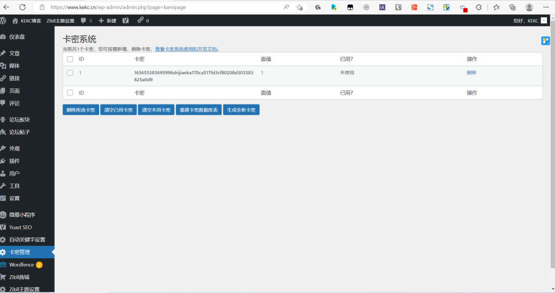The width and height of the screenshot is (555, 293).
Task: Open the Wordfence sidebar menu
Action: (x=22, y=265)
